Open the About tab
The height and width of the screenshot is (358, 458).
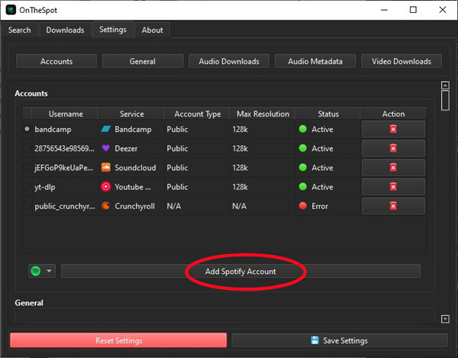point(152,30)
